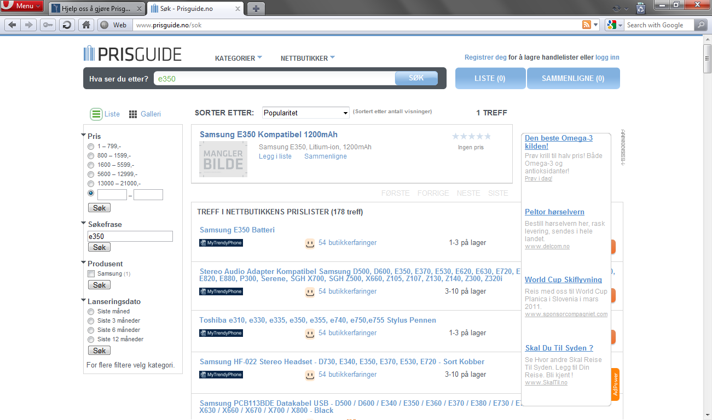
Task: Click the Web globe badge
Action: pos(114,25)
